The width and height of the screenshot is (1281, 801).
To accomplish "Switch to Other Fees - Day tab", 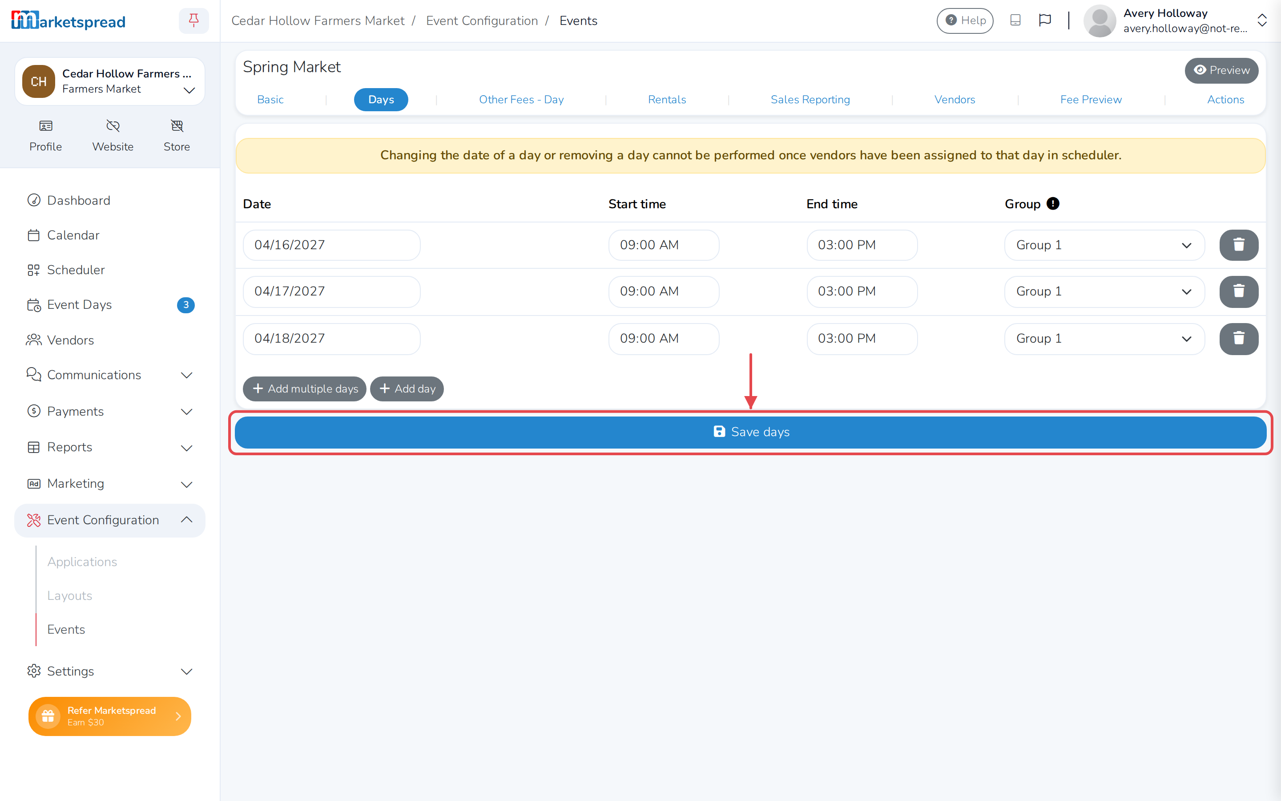I will [x=521, y=100].
